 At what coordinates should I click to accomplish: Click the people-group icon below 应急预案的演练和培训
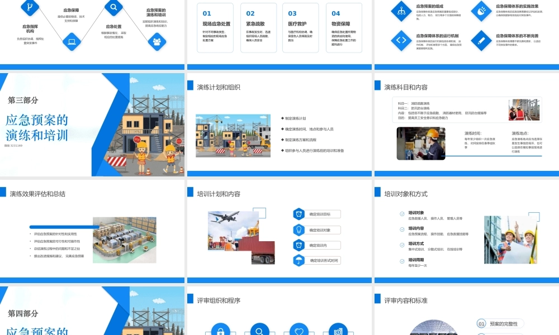157,42
